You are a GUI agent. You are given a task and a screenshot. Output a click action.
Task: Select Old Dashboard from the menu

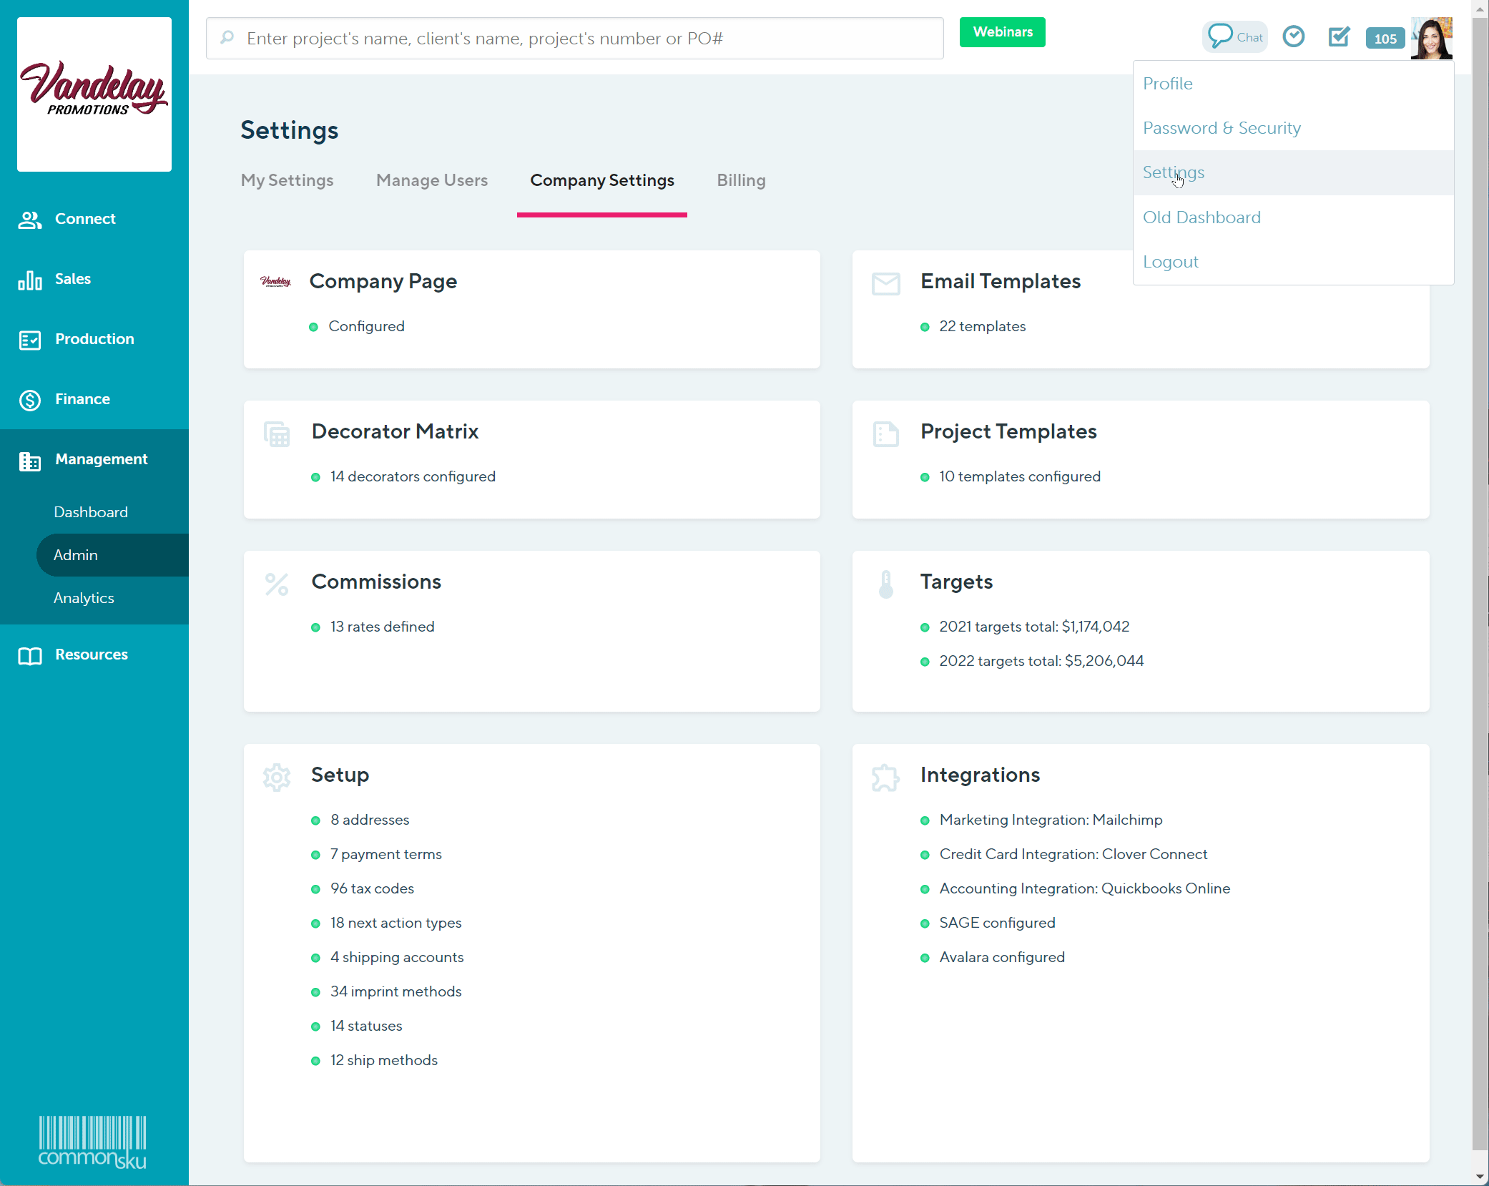[1202, 217]
